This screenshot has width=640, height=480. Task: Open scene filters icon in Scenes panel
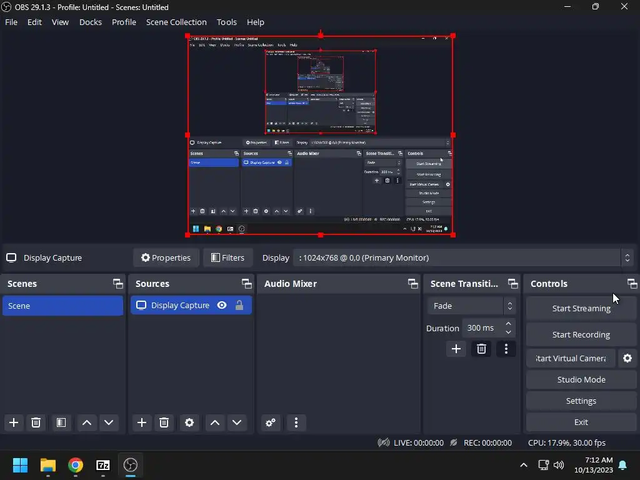tap(61, 422)
